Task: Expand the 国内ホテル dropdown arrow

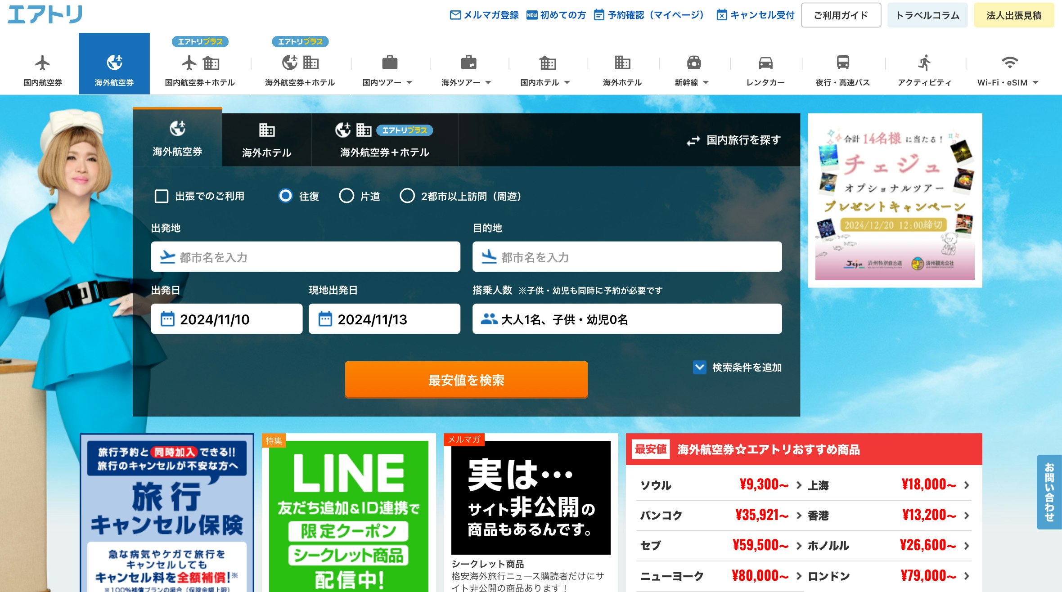Action: [x=567, y=83]
